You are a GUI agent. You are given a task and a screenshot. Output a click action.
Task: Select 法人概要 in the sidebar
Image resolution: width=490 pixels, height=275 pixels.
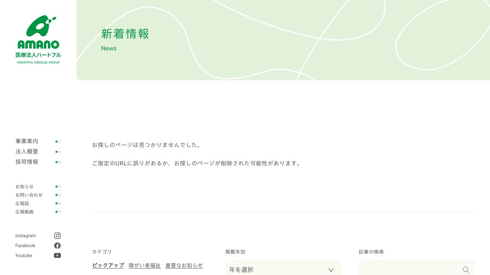(x=26, y=152)
